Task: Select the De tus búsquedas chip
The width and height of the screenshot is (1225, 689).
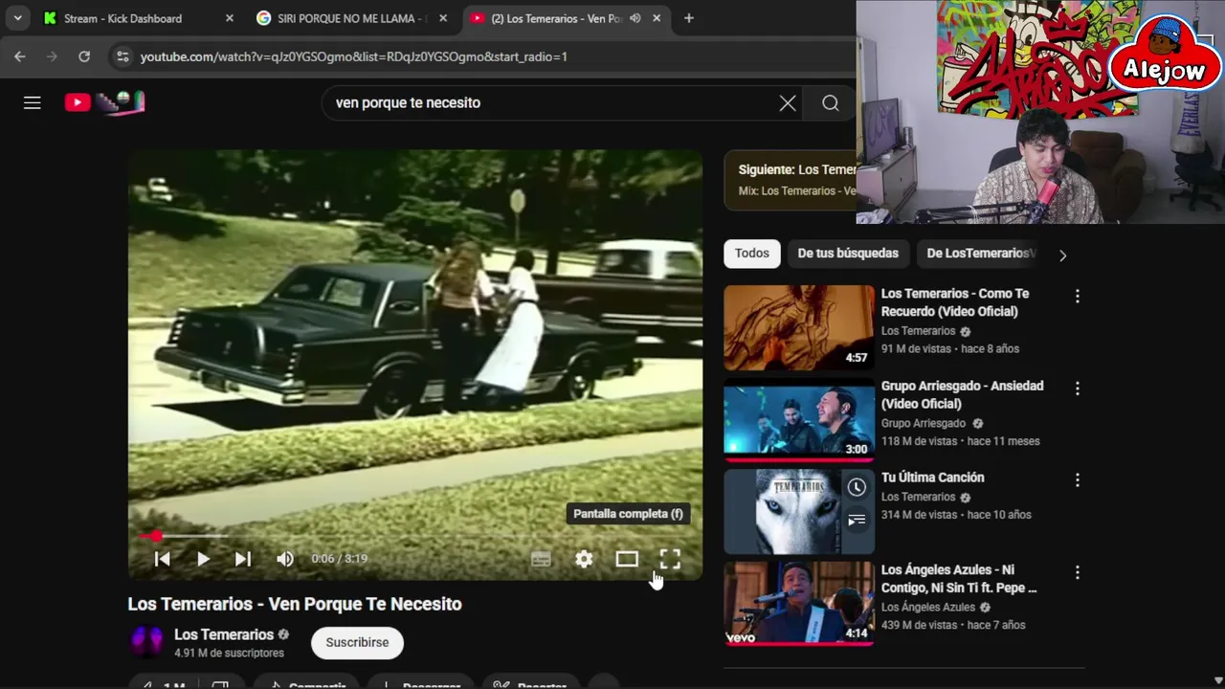Action: [848, 254]
